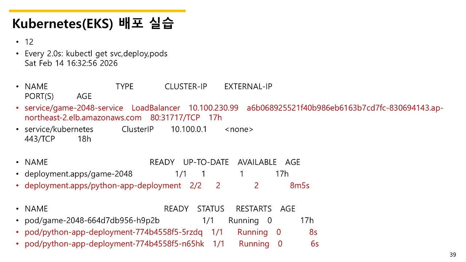Select the service/kubernetes ClusterIP entry
This screenshot has height=262, width=466.
click(59, 129)
